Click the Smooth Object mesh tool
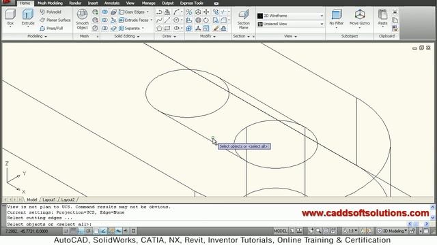This screenshot has width=437, height=245. point(82,19)
